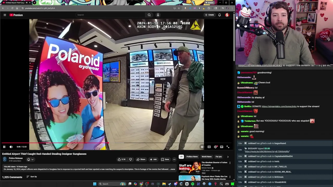Open more actions ellipsis under video
The height and width of the screenshot is (187, 333).
tap(174, 159)
